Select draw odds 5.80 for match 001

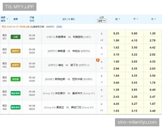tap(134, 33)
